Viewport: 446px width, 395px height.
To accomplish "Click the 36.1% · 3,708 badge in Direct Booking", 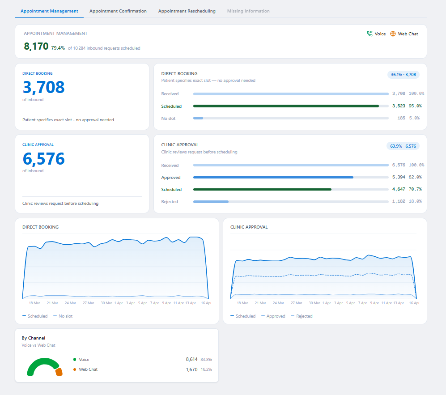I will [403, 75].
